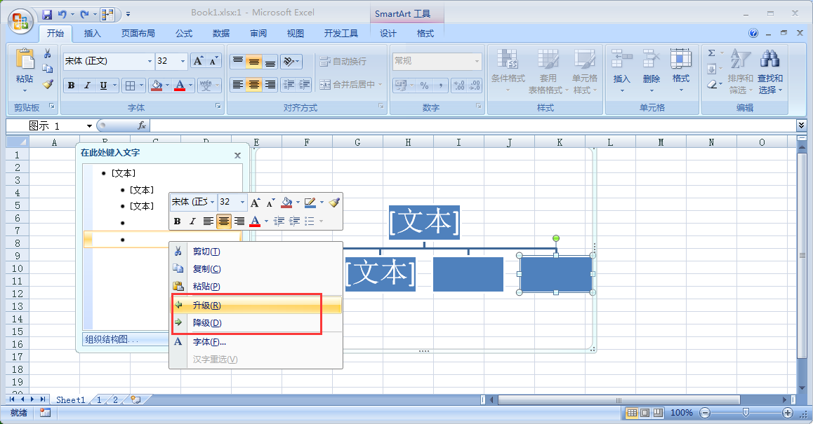Toggle middle vertical alignment in ribbon

[x=254, y=62]
